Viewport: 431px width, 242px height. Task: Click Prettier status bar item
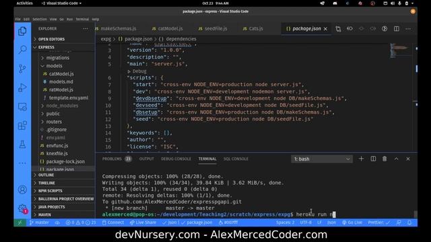(378, 223)
